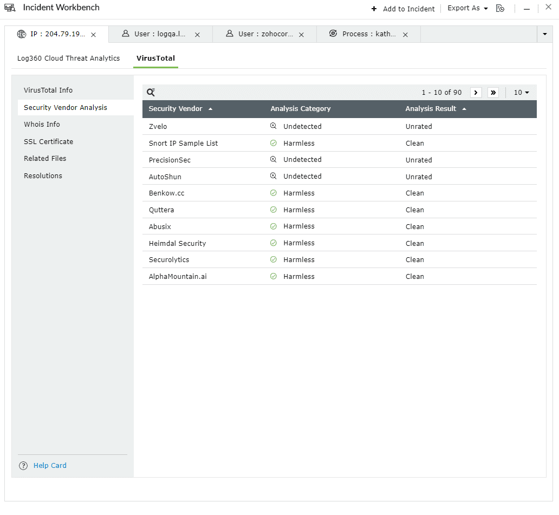Select the VirusTotal tab
559x515 pixels.
[x=155, y=58]
